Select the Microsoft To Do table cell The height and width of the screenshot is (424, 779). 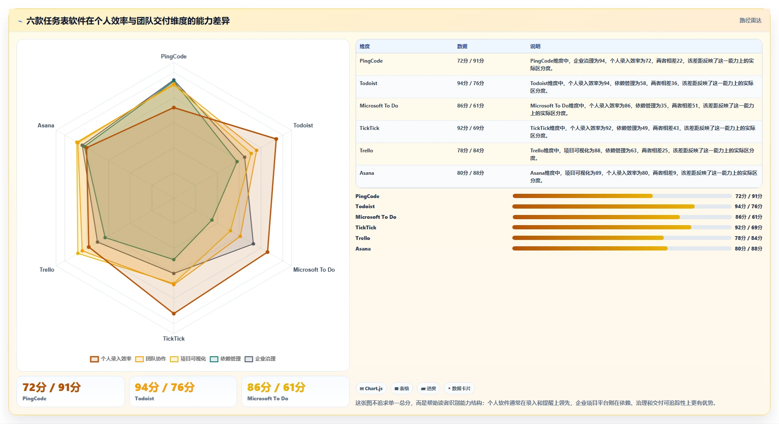379,106
